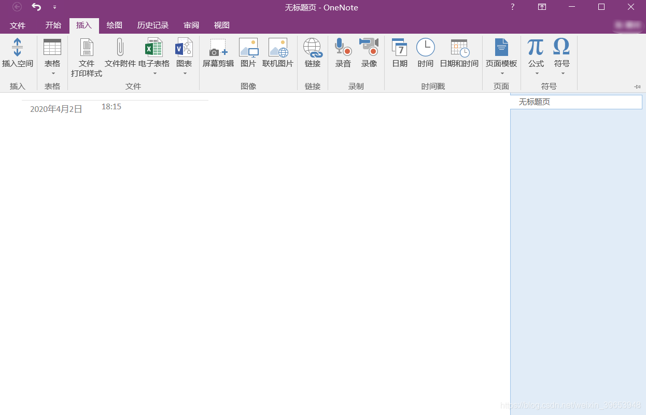Image resolution: width=646 pixels, height=415 pixels.
Task: Minimize the OneNote window
Action: (572, 7)
